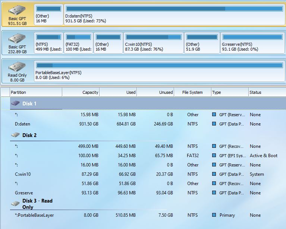Select the Read Only 8.00 GB disk icon
286x229 pixels.
tap(17, 67)
